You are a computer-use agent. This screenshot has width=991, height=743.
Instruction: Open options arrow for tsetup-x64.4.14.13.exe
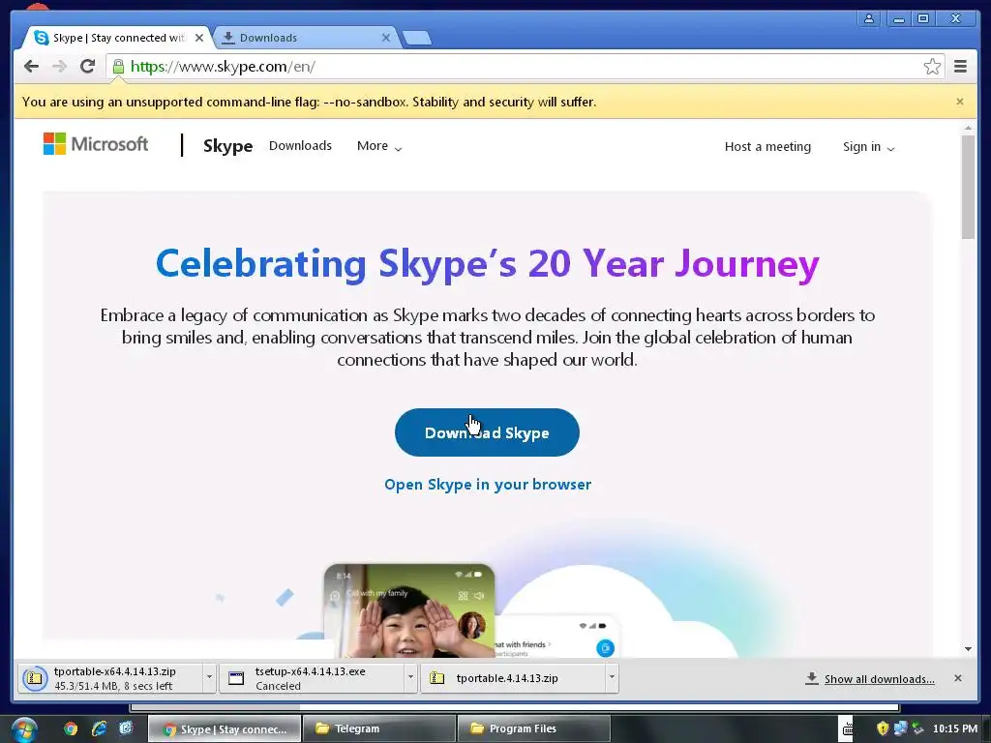coord(410,678)
